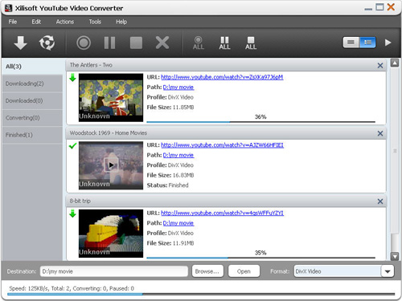Open the Woodstock path D:\my movie

(x=178, y=155)
